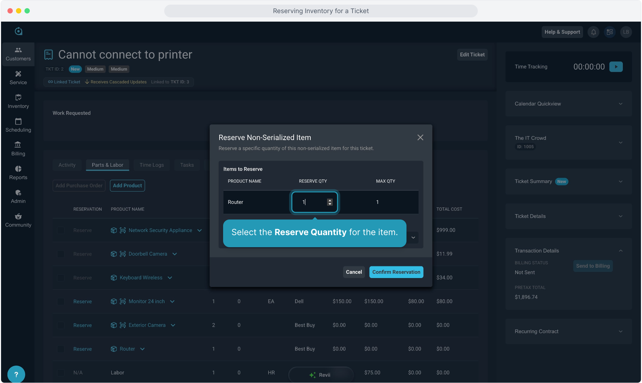The image size is (642, 383).
Task: Tick the Router row checkbox
Action: (61, 349)
